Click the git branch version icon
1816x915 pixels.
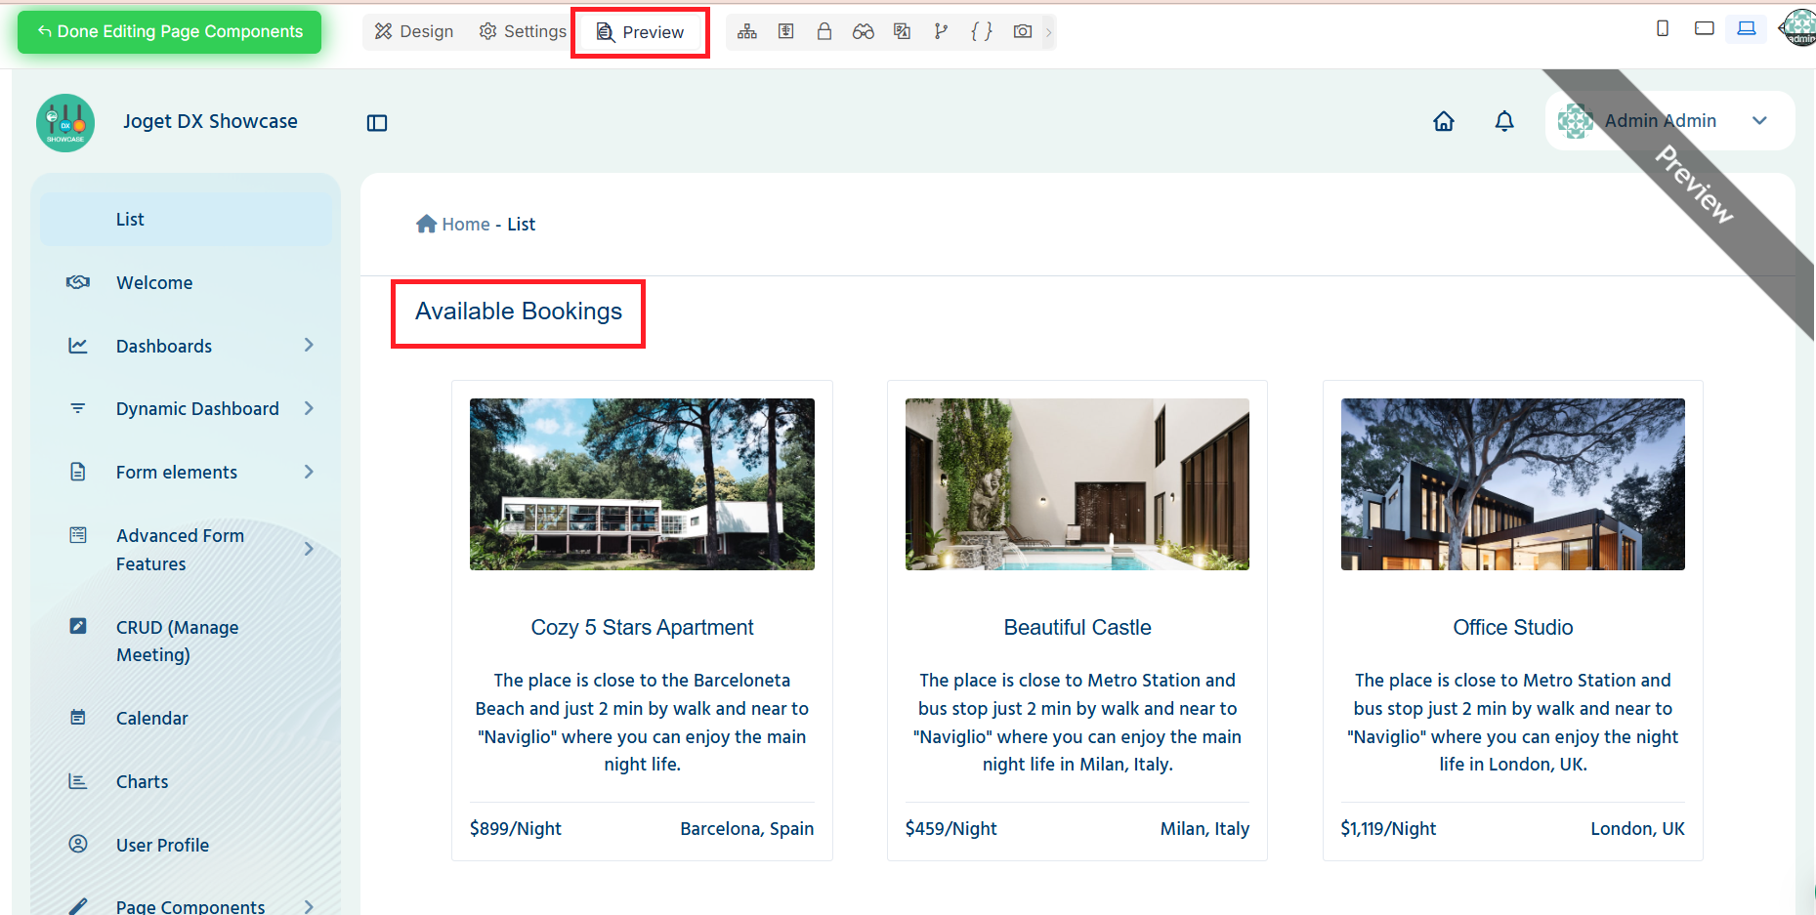[941, 31]
